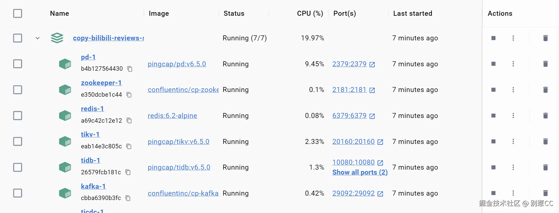
Task: Sort containers by the Name column
Action: pos(59,13)
